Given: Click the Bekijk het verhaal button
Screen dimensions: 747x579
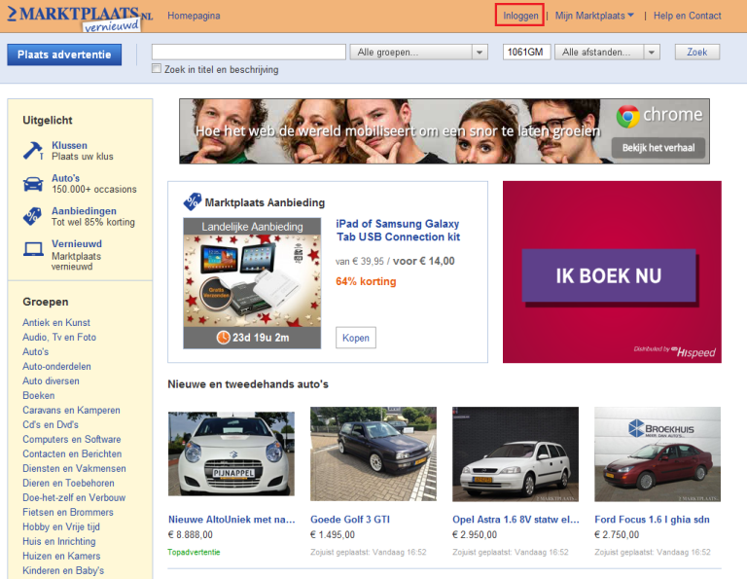Looking at the screenshot, I should click(x=658, y=148).
